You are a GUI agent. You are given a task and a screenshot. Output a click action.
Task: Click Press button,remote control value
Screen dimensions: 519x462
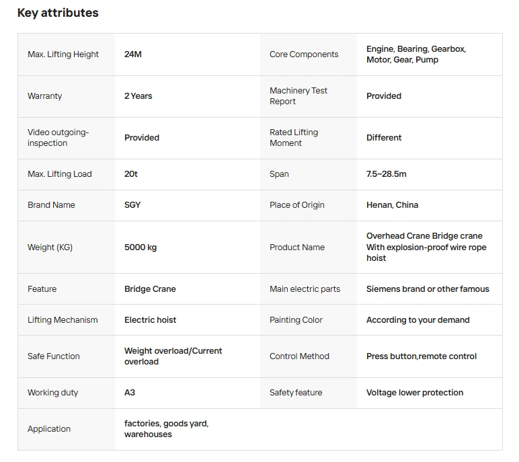pos(422,356)
